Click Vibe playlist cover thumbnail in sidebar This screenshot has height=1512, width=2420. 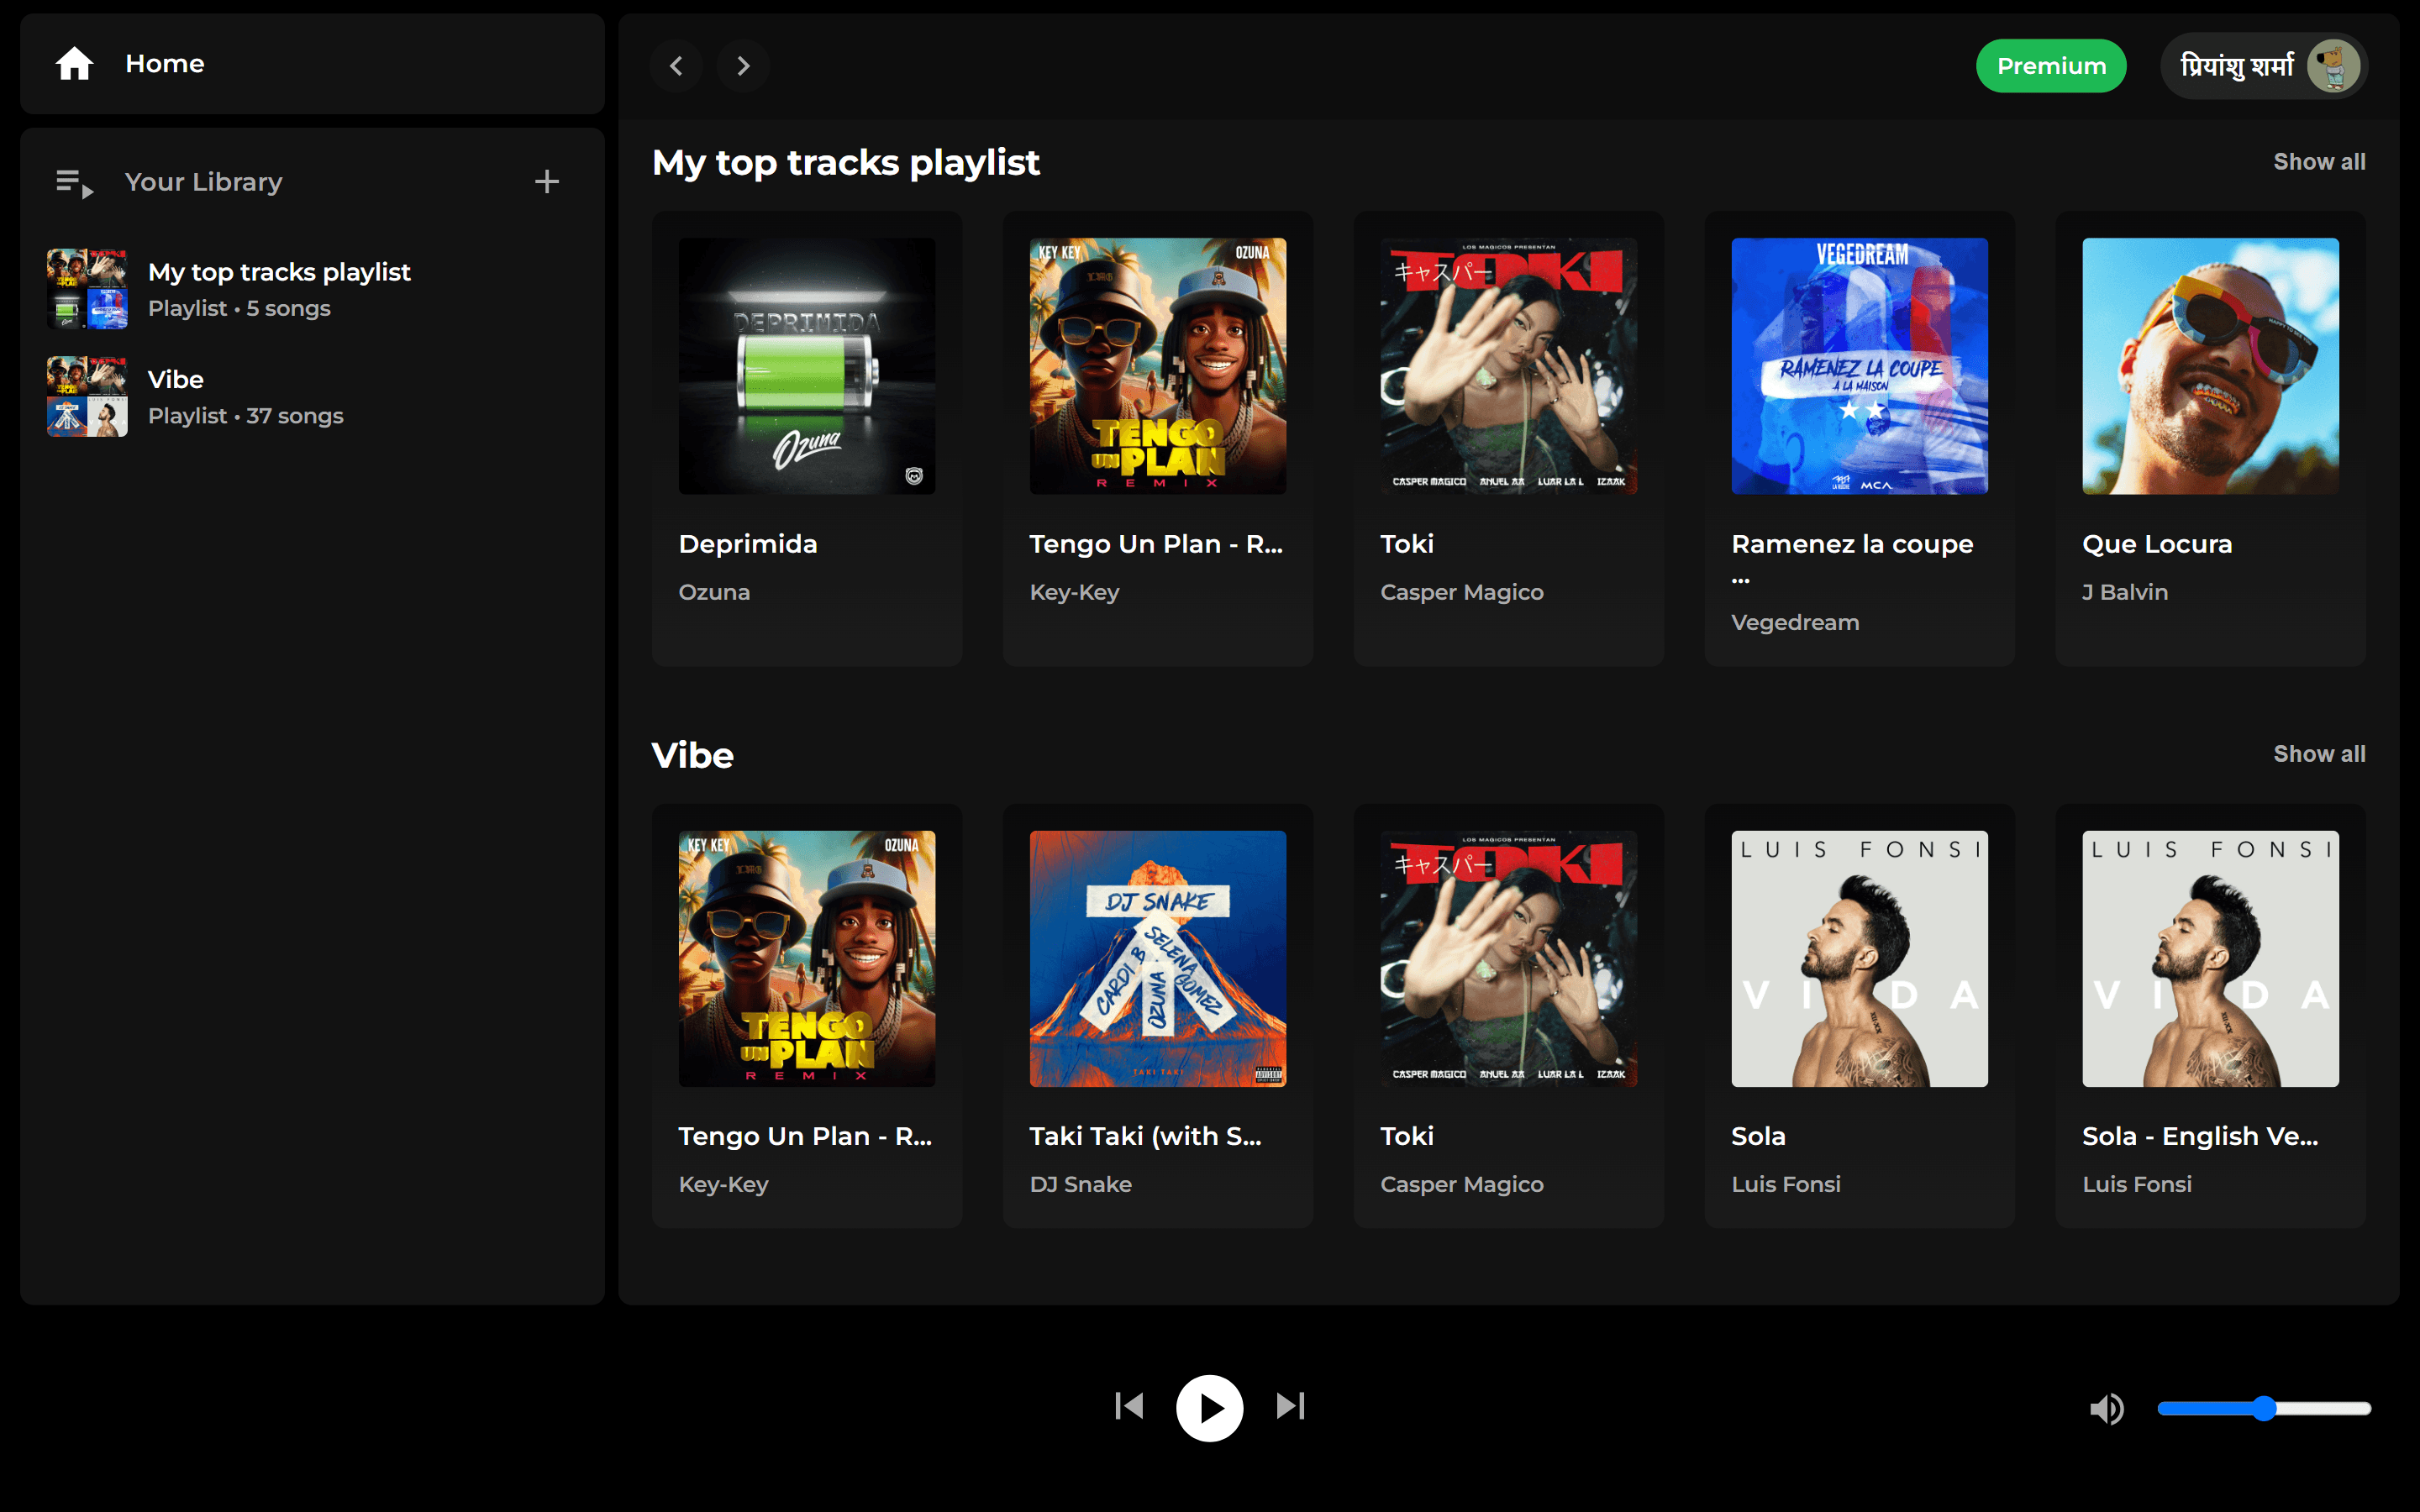[87, 397]
